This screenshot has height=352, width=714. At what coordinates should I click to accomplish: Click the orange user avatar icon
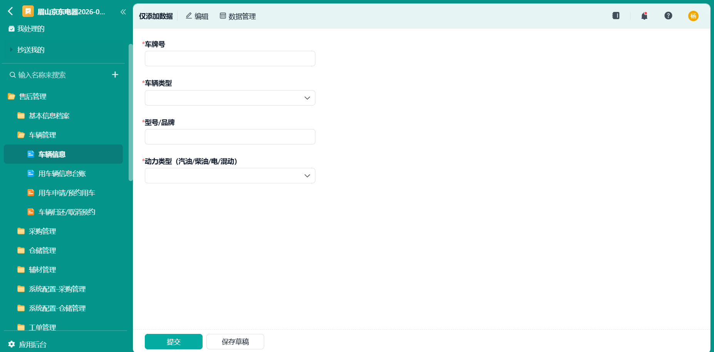pyautogui.click(x=693, y=16)
